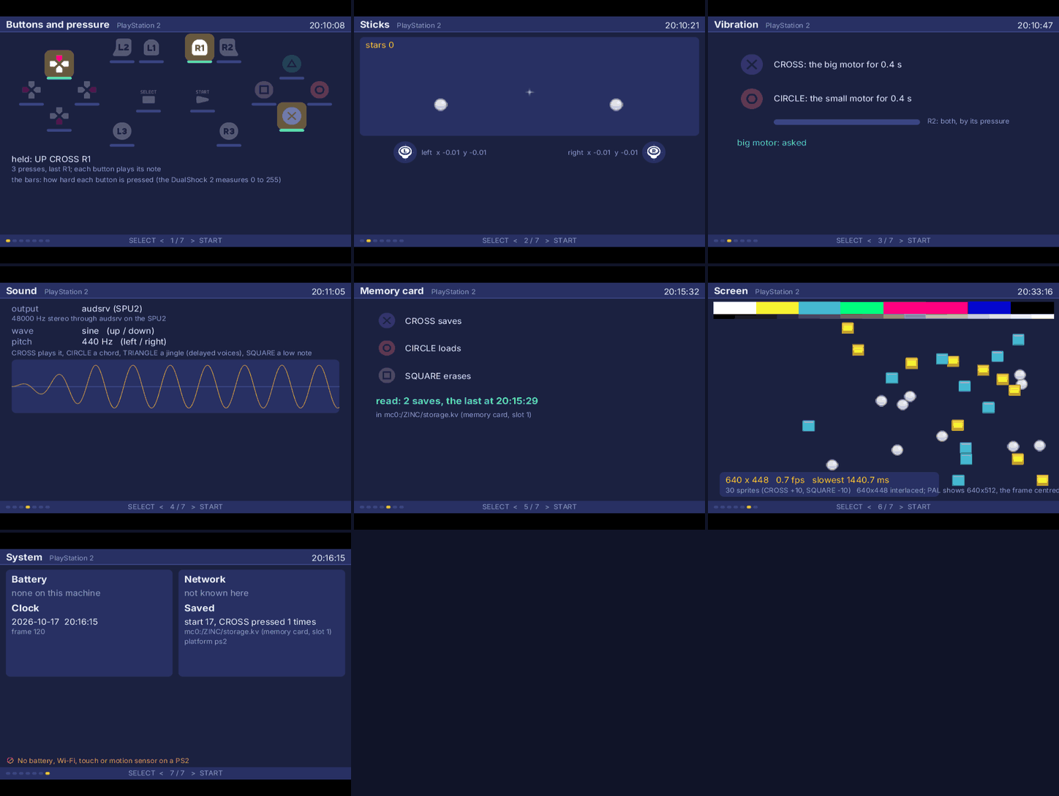Click the left white ball in the Sticks field

click(441, 105)
